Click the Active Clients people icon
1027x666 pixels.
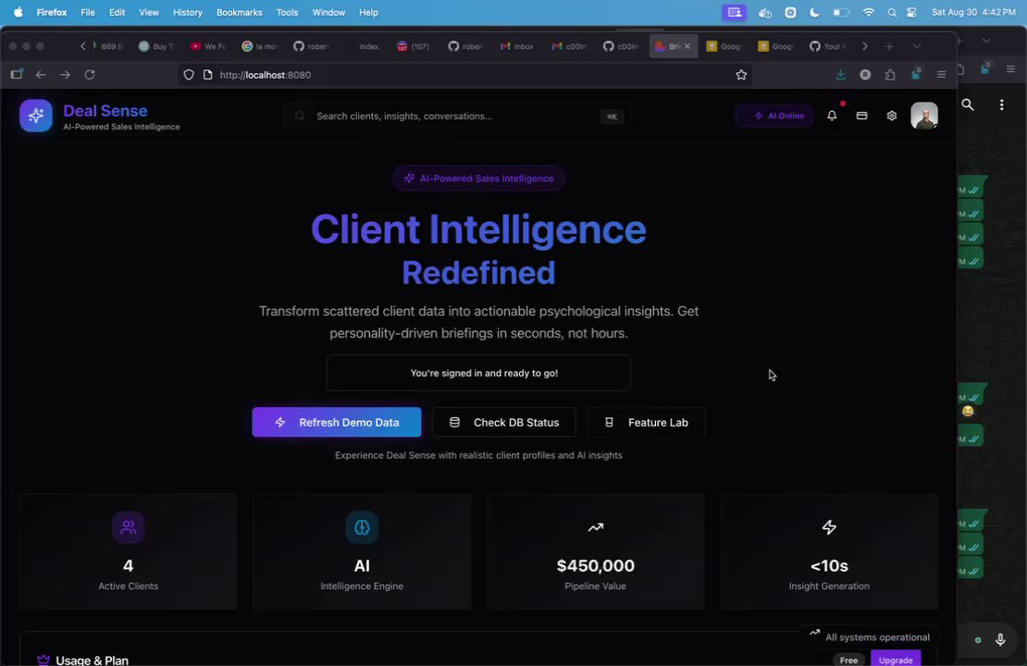[129, 527]
